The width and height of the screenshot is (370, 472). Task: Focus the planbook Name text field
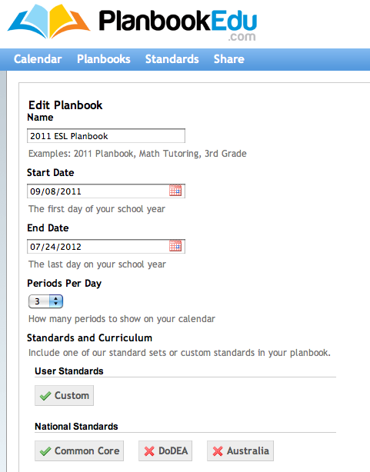coord(106,136)
